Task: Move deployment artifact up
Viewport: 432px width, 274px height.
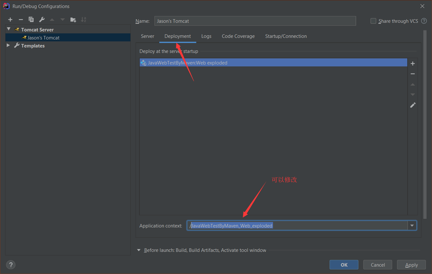Action: tap(413, 84)
